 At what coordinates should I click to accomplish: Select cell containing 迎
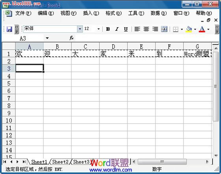tap(57, 54)
